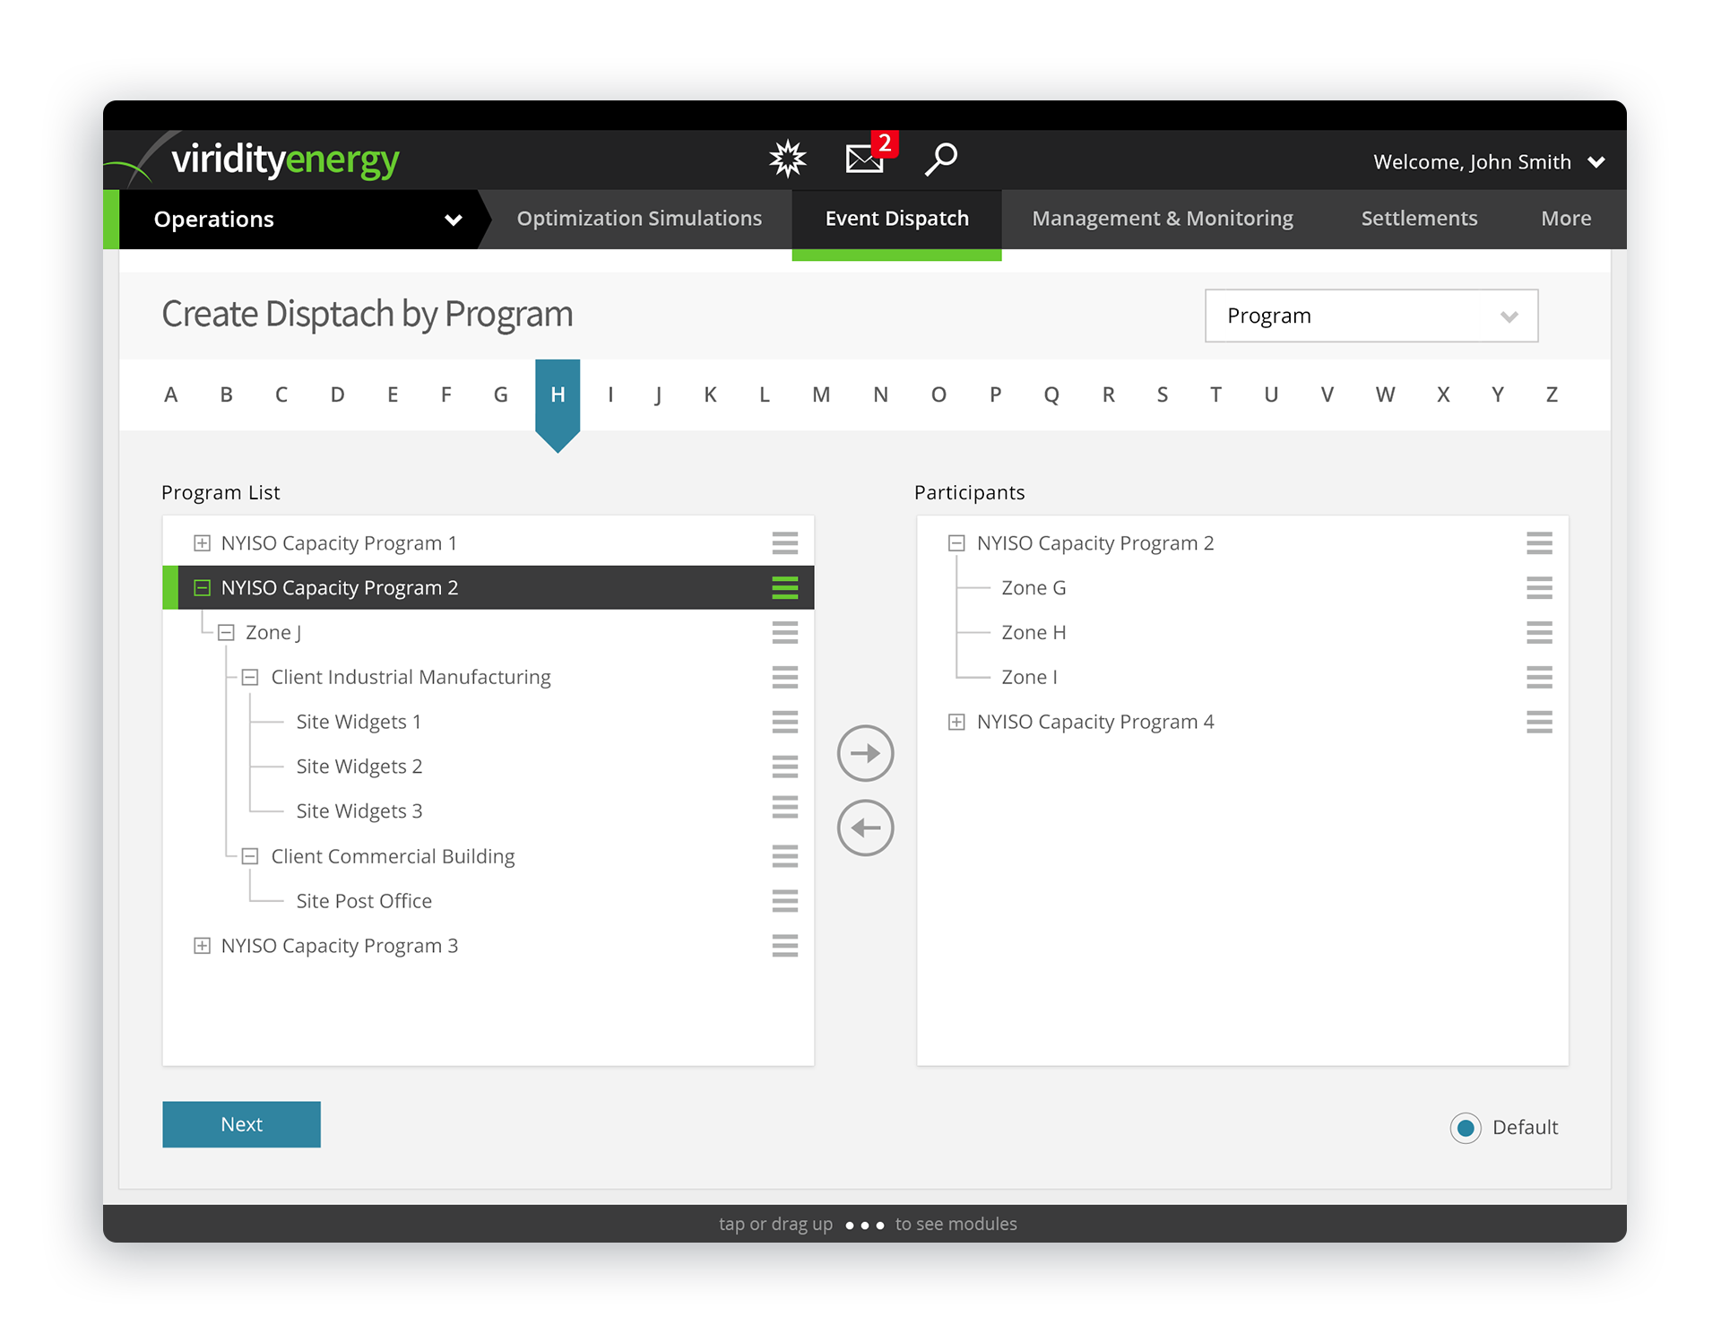Image resolution: width=1721 pixels, height=1343 pixels.
Task: Click the move-right arrow button
Action: tap(865, 753)
